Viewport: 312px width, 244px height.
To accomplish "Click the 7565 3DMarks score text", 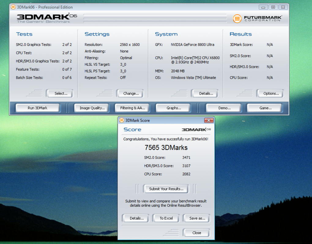I will (x=166, y=148).
